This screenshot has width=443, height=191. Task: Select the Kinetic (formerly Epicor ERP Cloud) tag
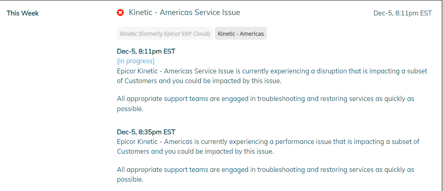pos(165,34)
